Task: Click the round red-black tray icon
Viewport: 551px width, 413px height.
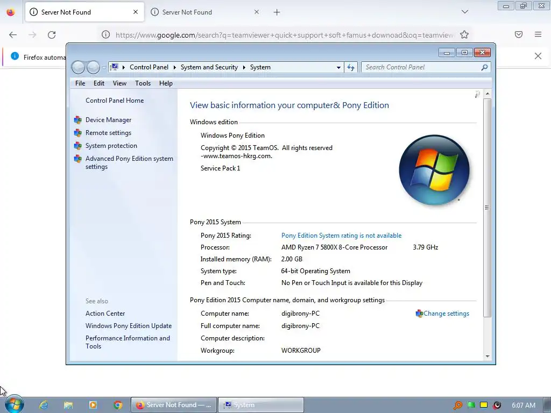Action: (497, 405)
